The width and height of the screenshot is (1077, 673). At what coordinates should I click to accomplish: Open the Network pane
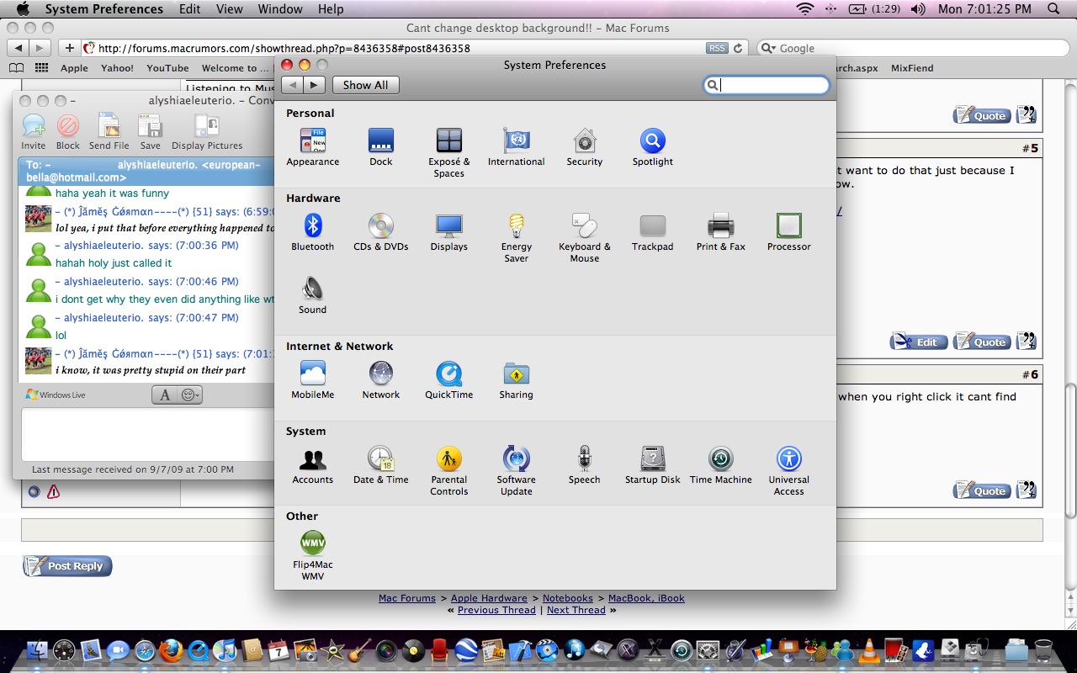point(380,381)
